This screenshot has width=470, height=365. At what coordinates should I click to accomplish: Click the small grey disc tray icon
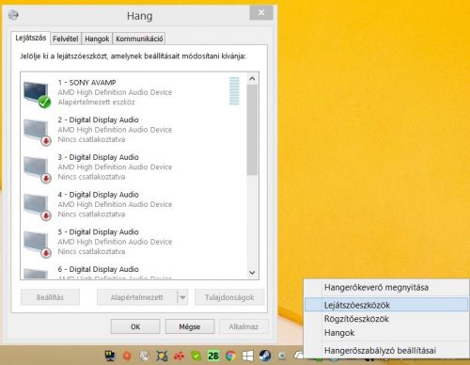tap(282, 356)
